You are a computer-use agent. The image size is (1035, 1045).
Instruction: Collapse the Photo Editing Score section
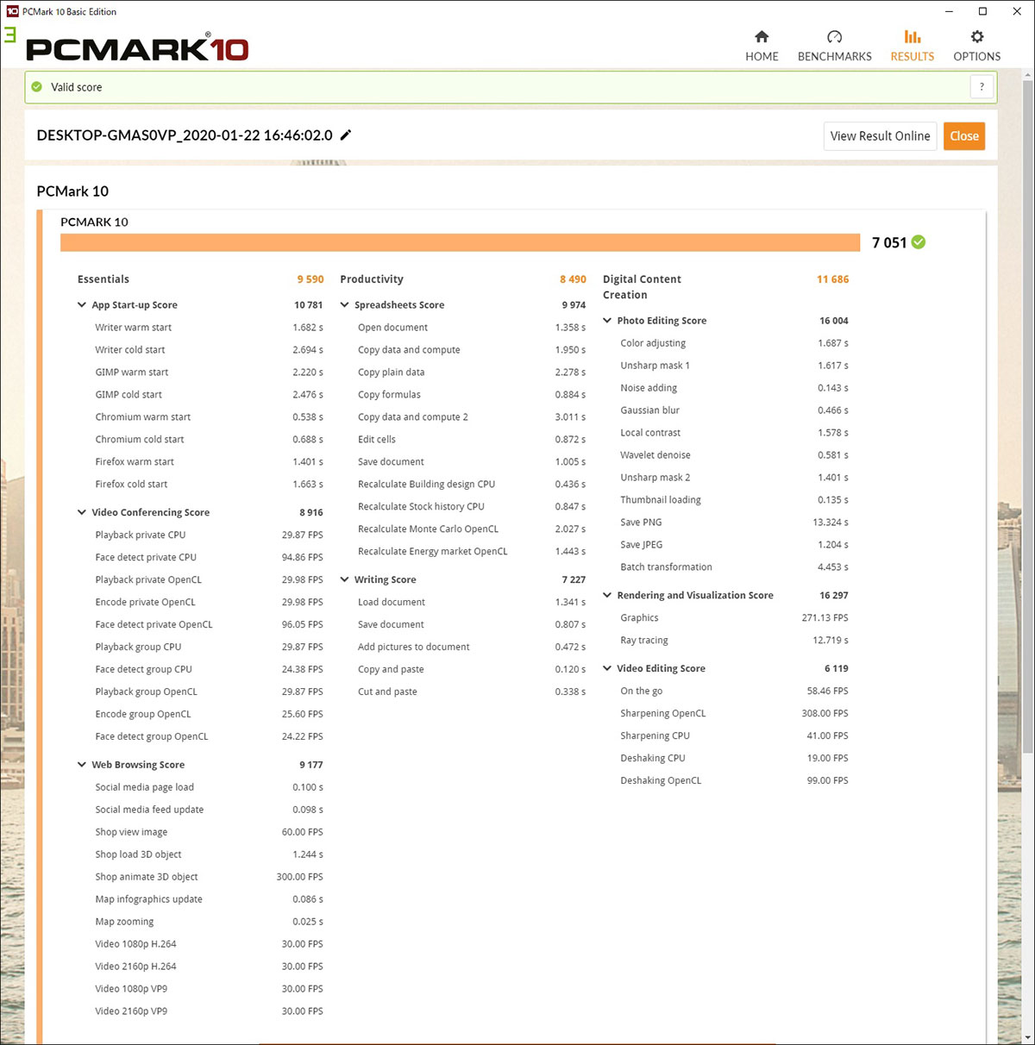pyautogui.click(x=607, y=321)
